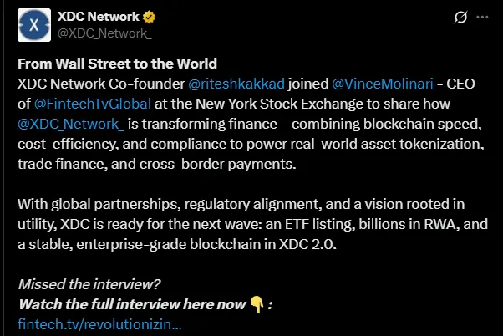The height and width of the screenshot is (336, 503).
Task: Click the XDC Network display name
Action: (x=96, y=17)
